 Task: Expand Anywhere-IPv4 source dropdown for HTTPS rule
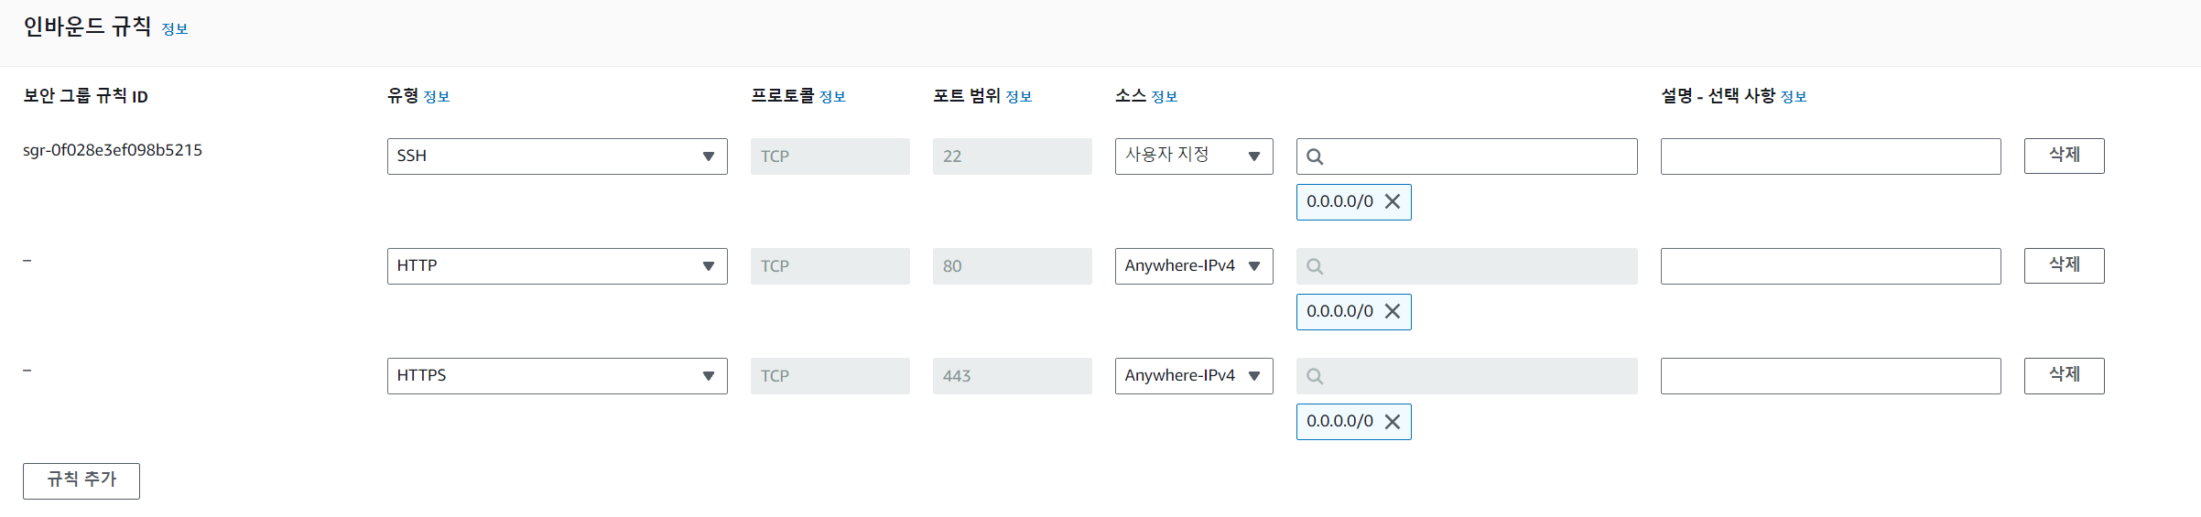pyautogui.click(x=1193, y=376)
